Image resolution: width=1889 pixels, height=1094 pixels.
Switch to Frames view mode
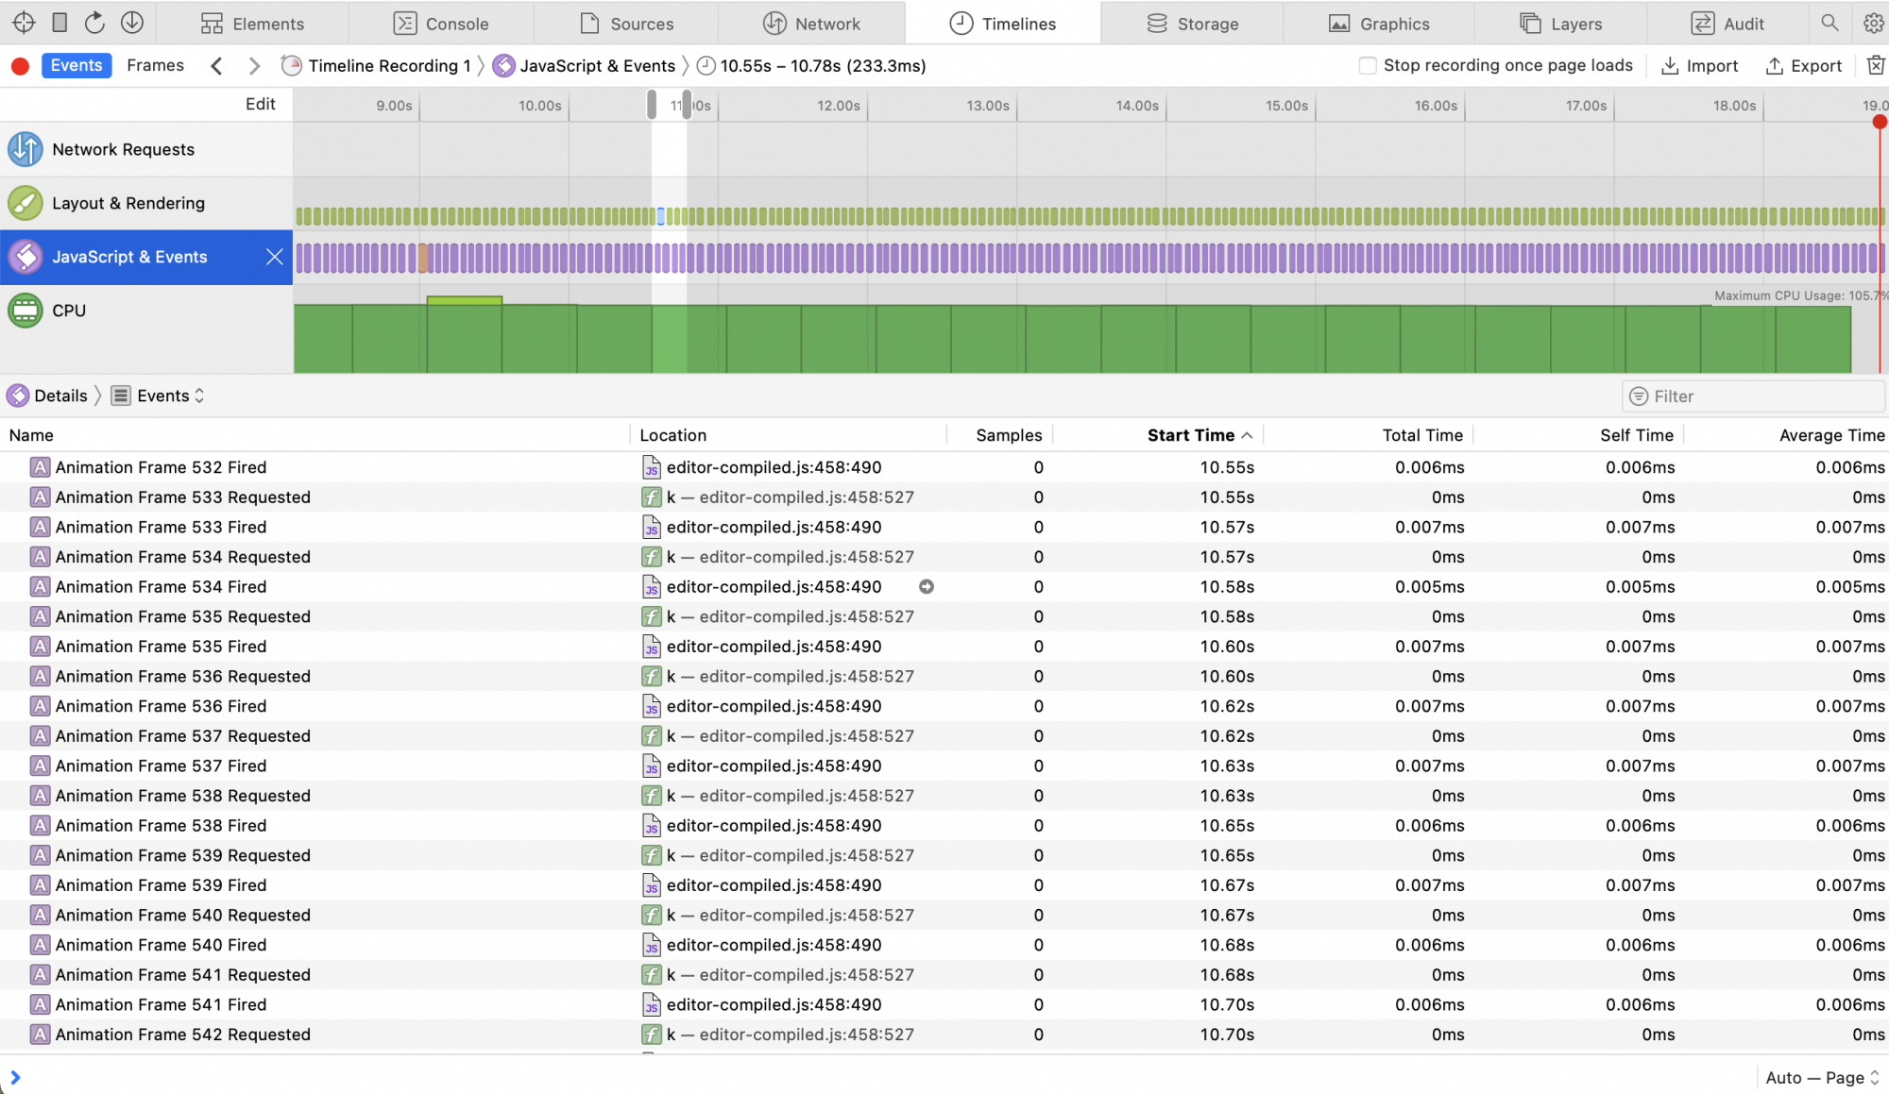point(156,65)
